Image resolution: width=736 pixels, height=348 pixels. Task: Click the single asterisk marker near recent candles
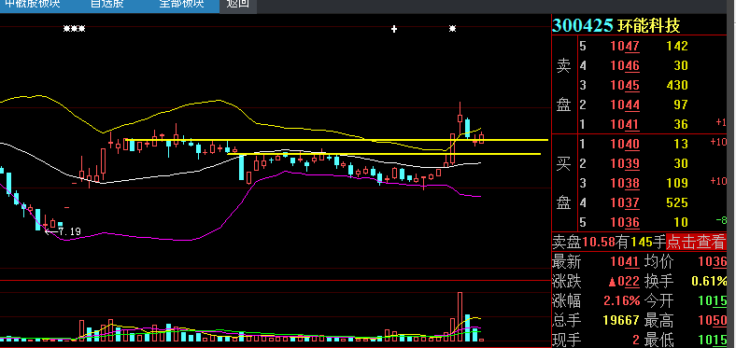point(452,29)
